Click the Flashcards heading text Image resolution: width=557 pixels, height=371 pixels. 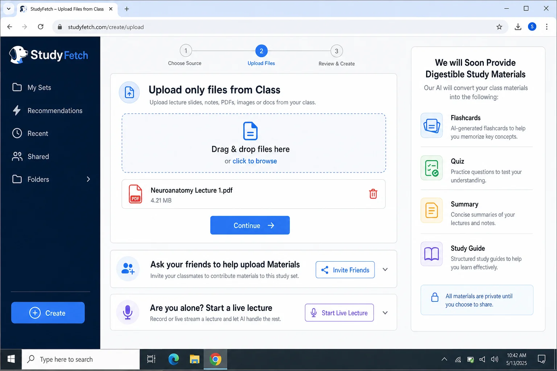coord(465,118)
